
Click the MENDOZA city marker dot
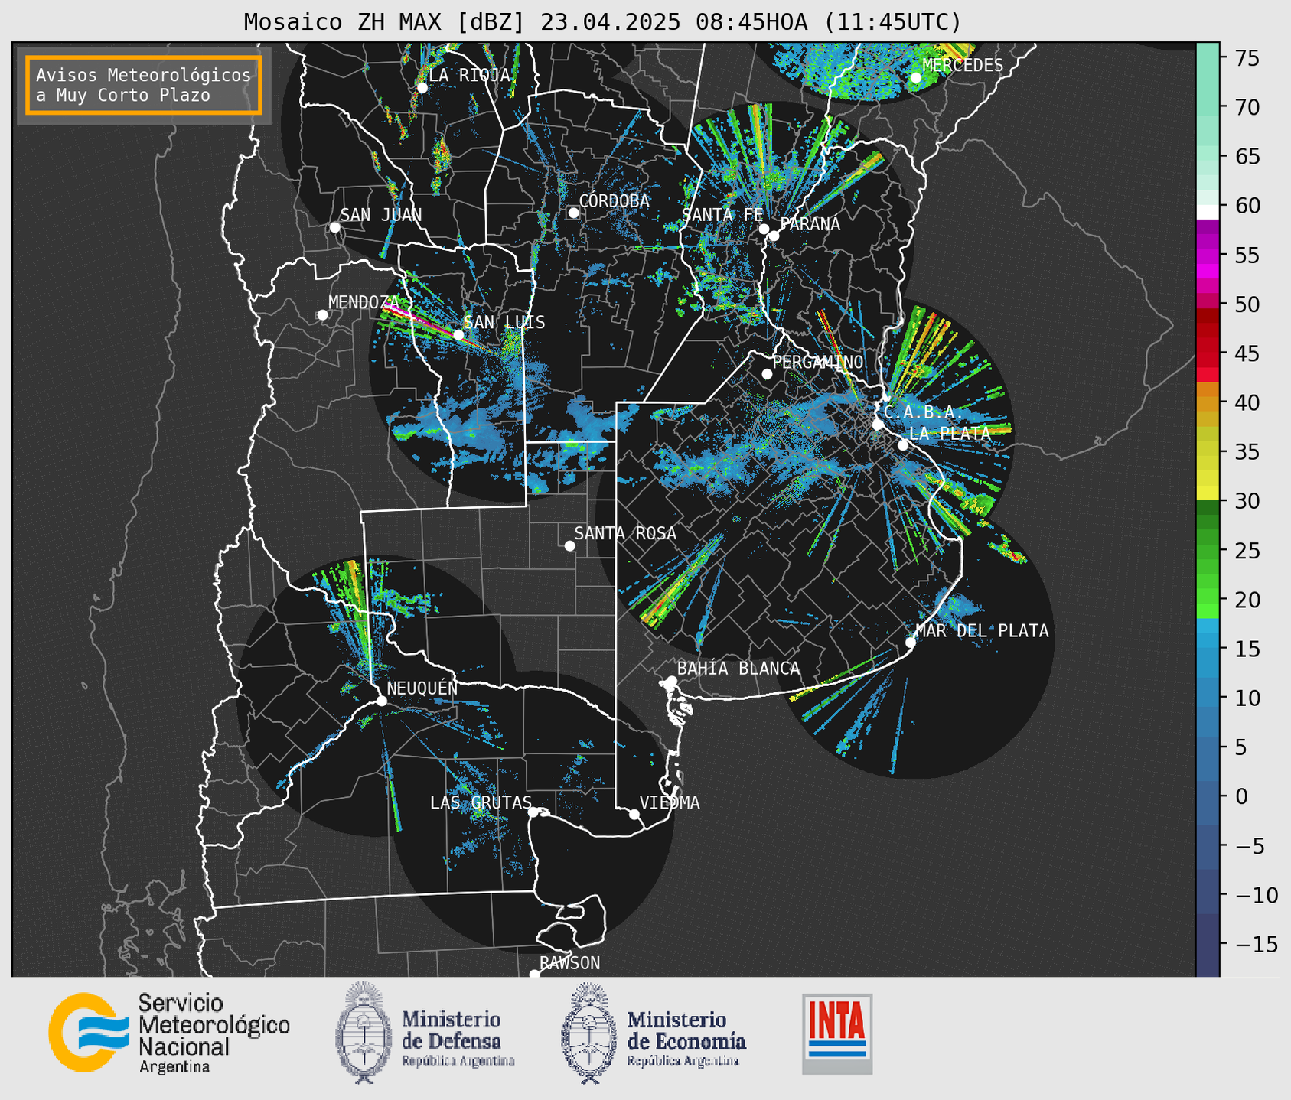322,315
